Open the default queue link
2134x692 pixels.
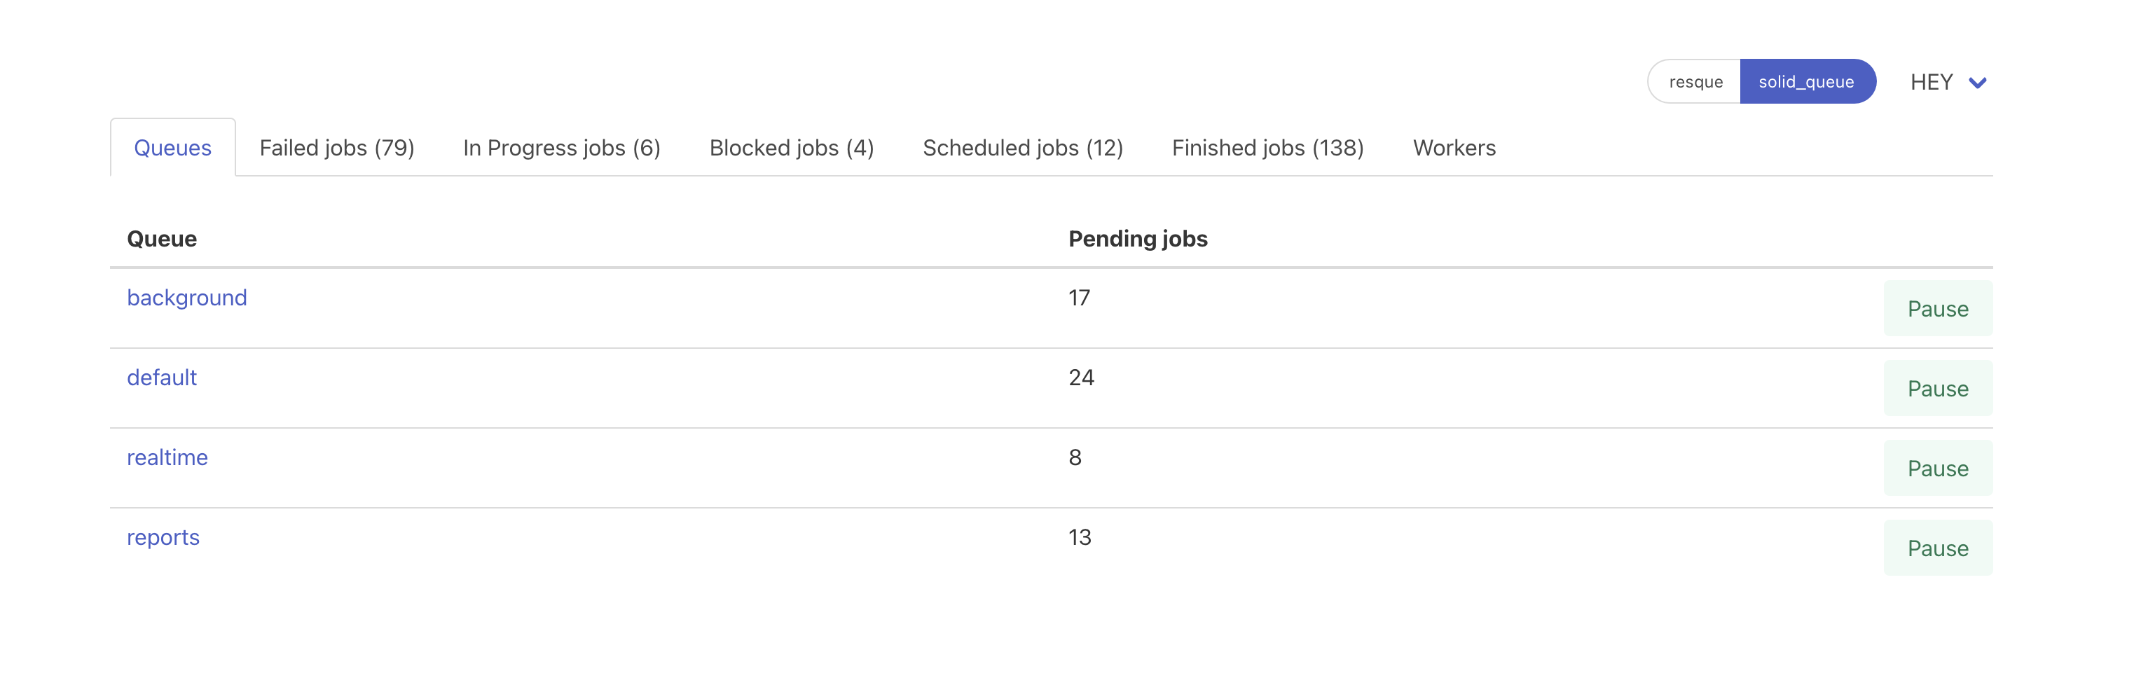click(x=162, y=378)
